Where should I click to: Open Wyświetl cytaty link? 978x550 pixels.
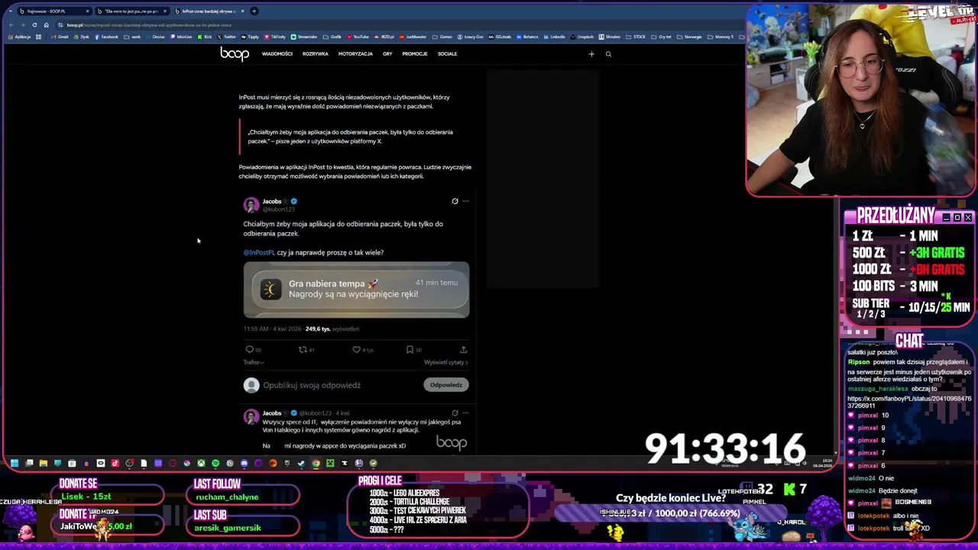tap(446, 362)
